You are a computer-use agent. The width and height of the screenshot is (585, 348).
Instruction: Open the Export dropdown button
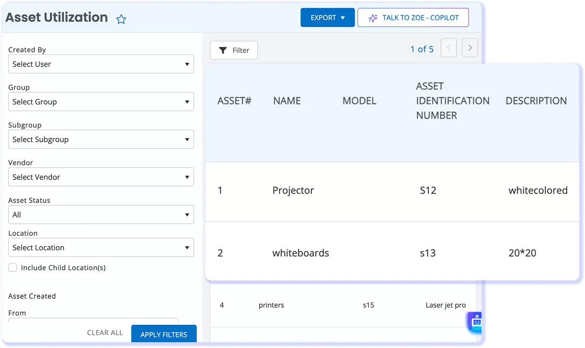328,18
